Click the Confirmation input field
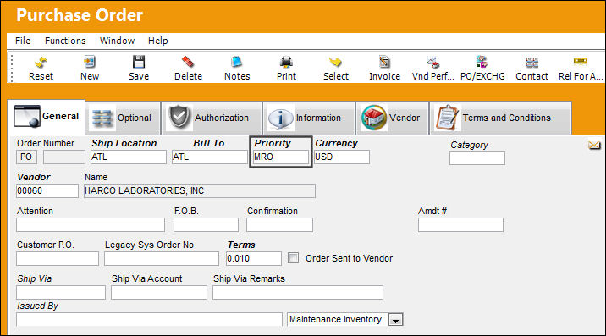Screen dimensions: 606x336 [279, 224]
